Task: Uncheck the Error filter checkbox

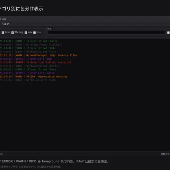Action: pos(3,33)
